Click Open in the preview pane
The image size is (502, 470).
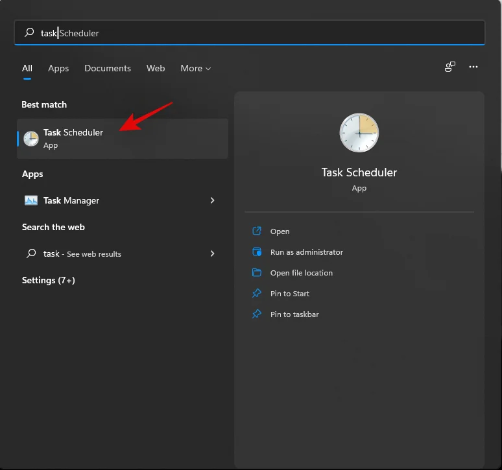click(x=280, y=231)
